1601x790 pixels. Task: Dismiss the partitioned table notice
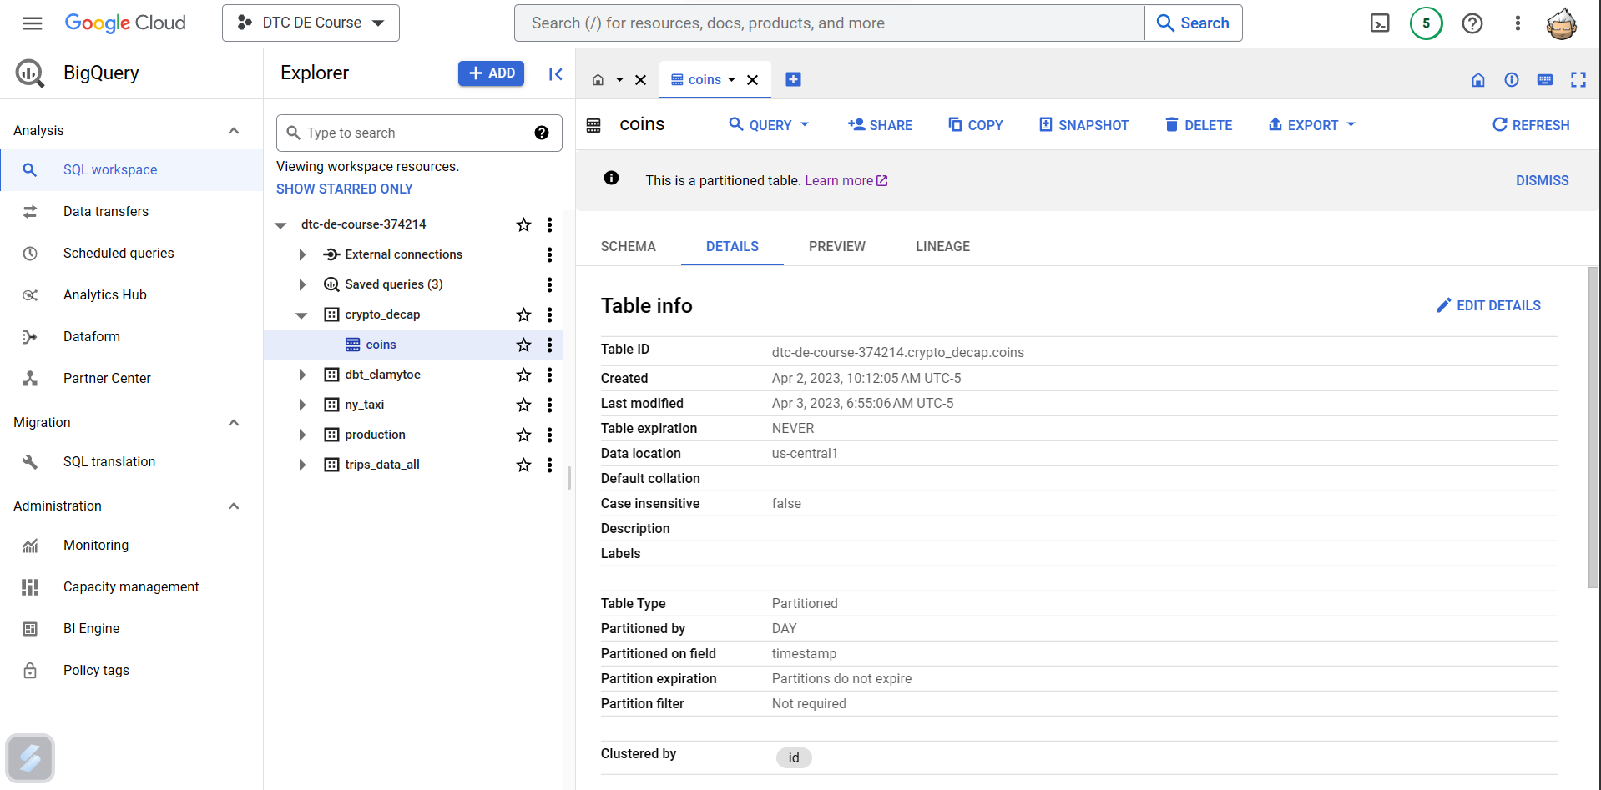(x=1542, y=180)
